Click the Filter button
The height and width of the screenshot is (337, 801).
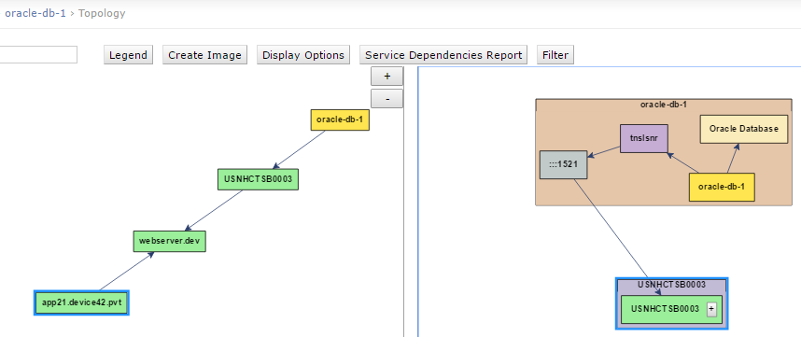555,55
